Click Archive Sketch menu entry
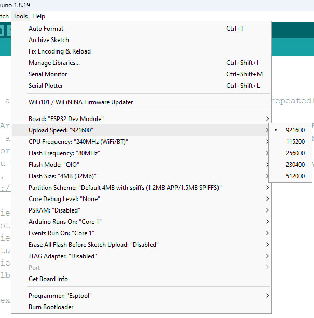This screenshot has height=318, width=314. click(x=49, y=40)
